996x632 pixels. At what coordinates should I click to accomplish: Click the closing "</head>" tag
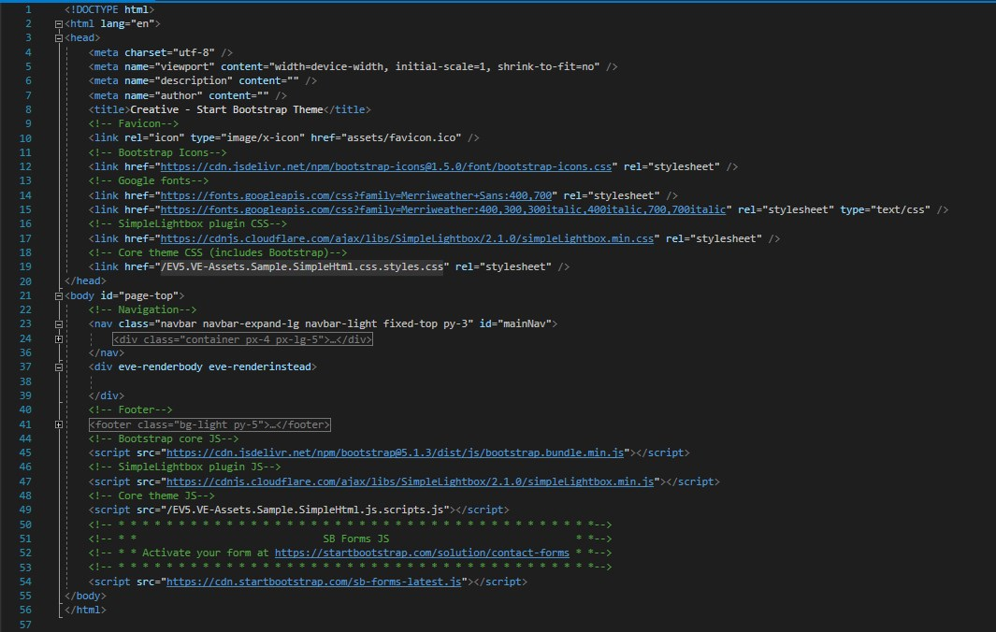(85, 280)
